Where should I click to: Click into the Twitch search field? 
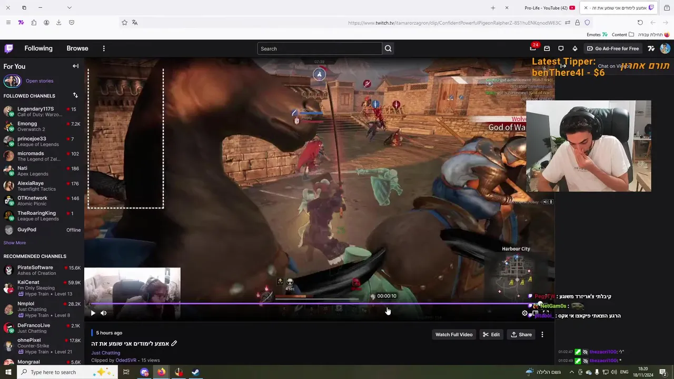320,48
